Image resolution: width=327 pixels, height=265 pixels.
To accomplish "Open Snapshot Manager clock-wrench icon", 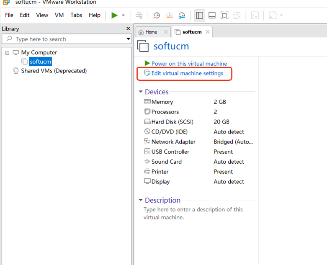I will [x=182, y=15].
